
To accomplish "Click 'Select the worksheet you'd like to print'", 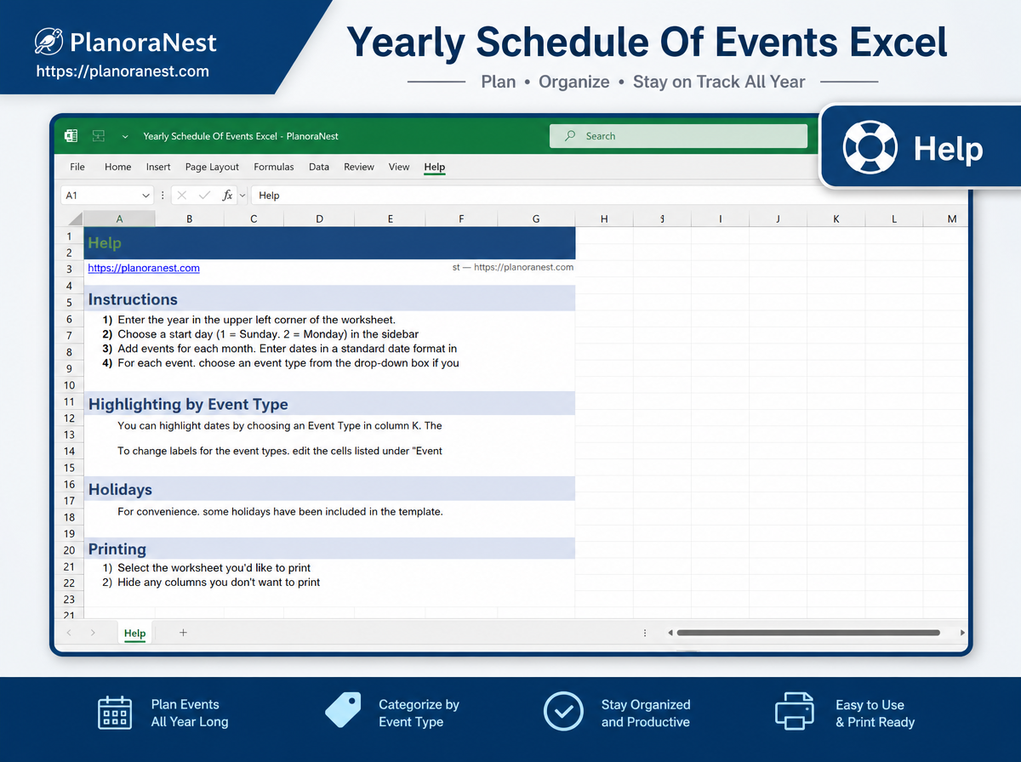I will click(214, 568).
